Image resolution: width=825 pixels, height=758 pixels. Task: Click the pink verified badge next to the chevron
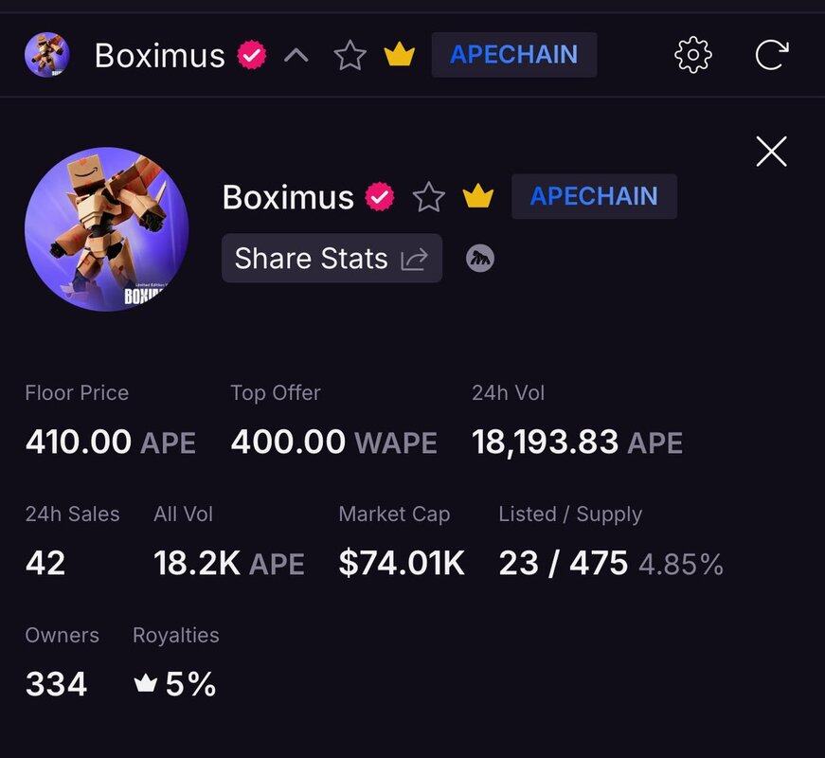coord(251,56)
